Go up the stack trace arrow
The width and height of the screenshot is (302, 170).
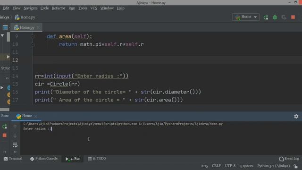15,127
